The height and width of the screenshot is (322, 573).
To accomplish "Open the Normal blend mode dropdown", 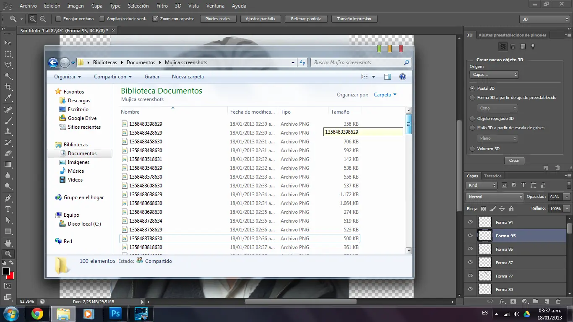I will pos(495,197).
